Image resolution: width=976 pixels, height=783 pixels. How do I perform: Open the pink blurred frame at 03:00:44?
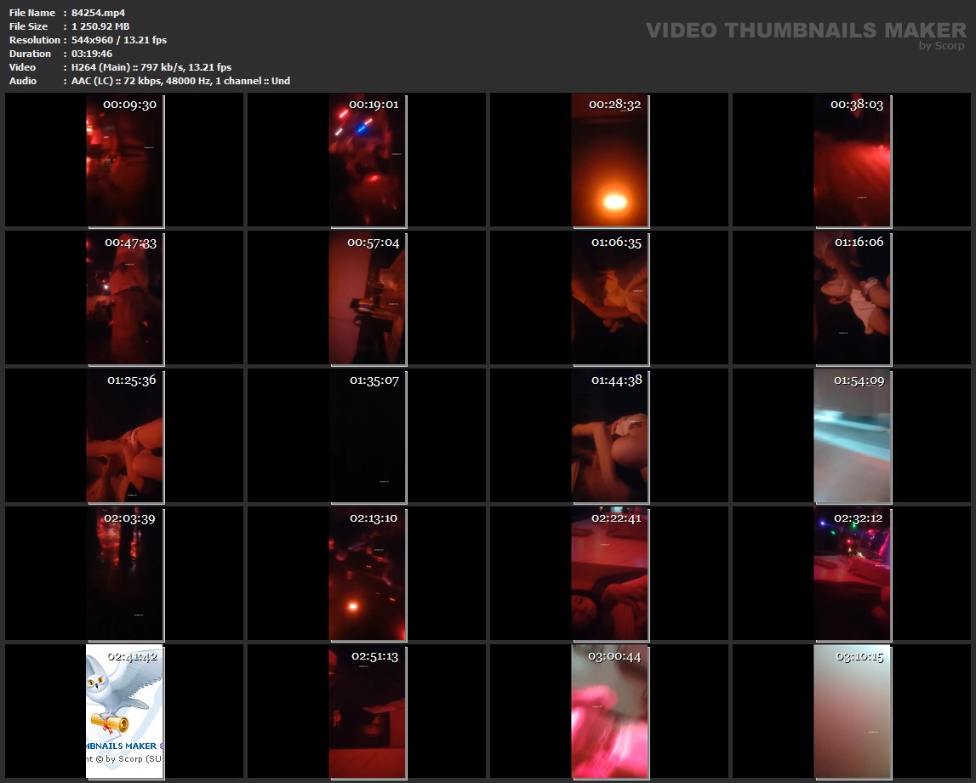609,712
